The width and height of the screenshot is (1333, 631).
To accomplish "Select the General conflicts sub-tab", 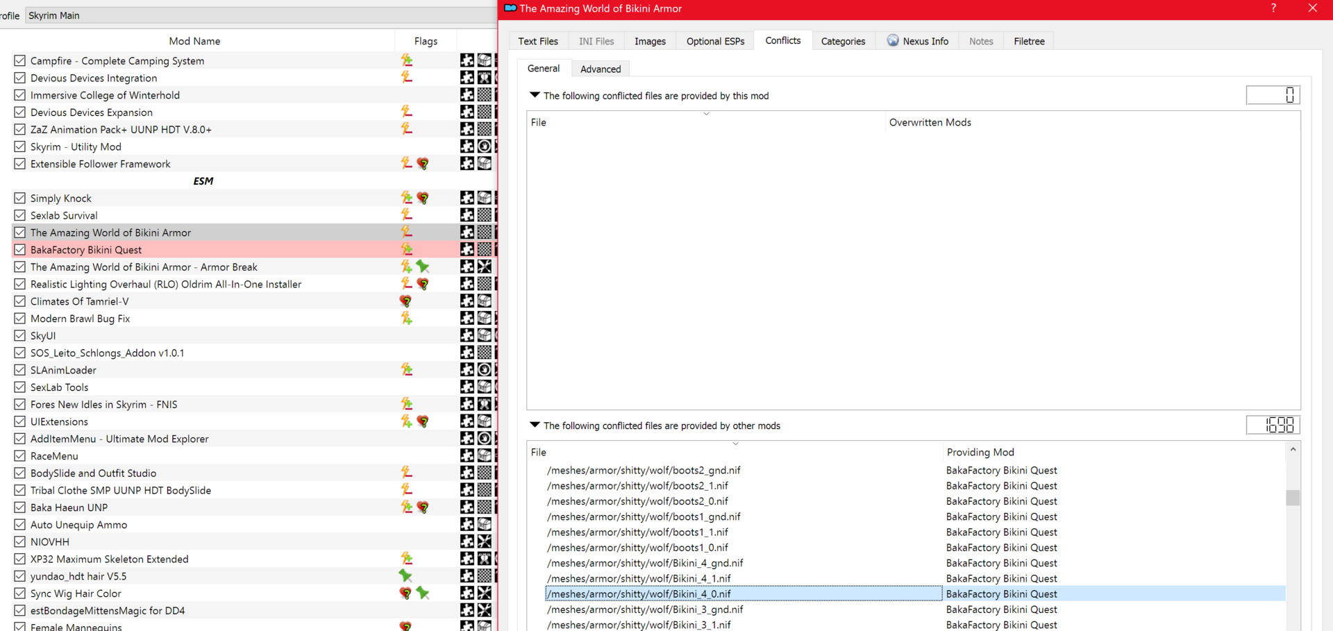I will (x=544, y=68).
